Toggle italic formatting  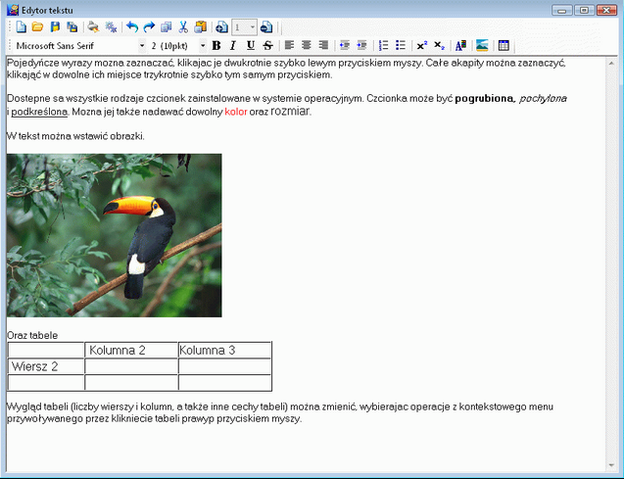tap(233, 46)
